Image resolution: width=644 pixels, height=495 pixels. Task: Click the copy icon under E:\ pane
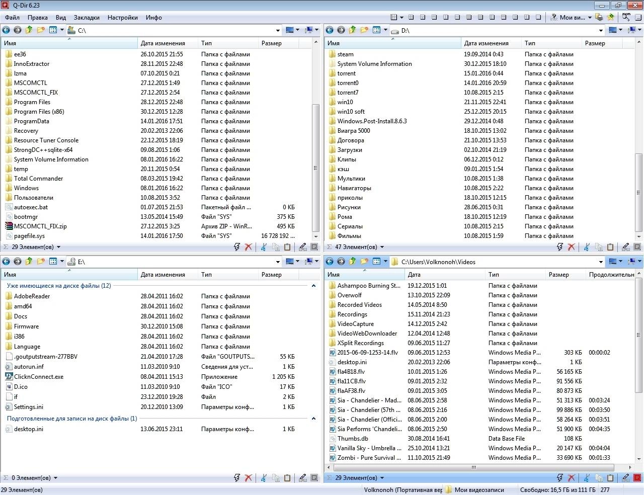tap(276, 478)
